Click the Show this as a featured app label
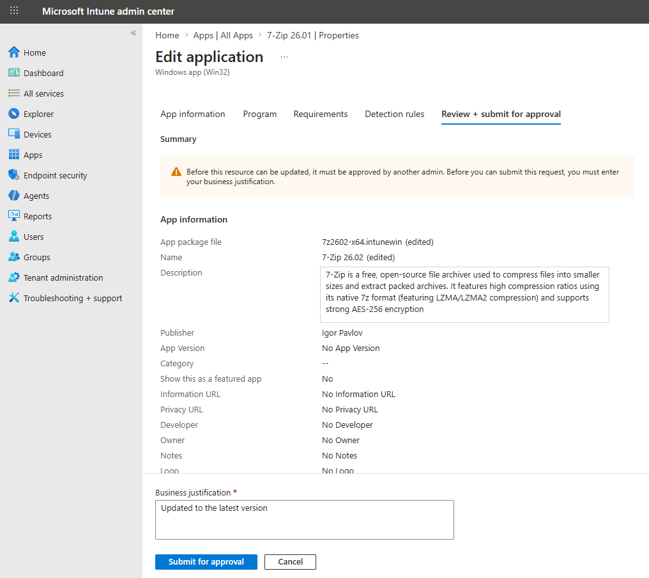Viewport: 649px width, 578px height. (x=211, y=379)
